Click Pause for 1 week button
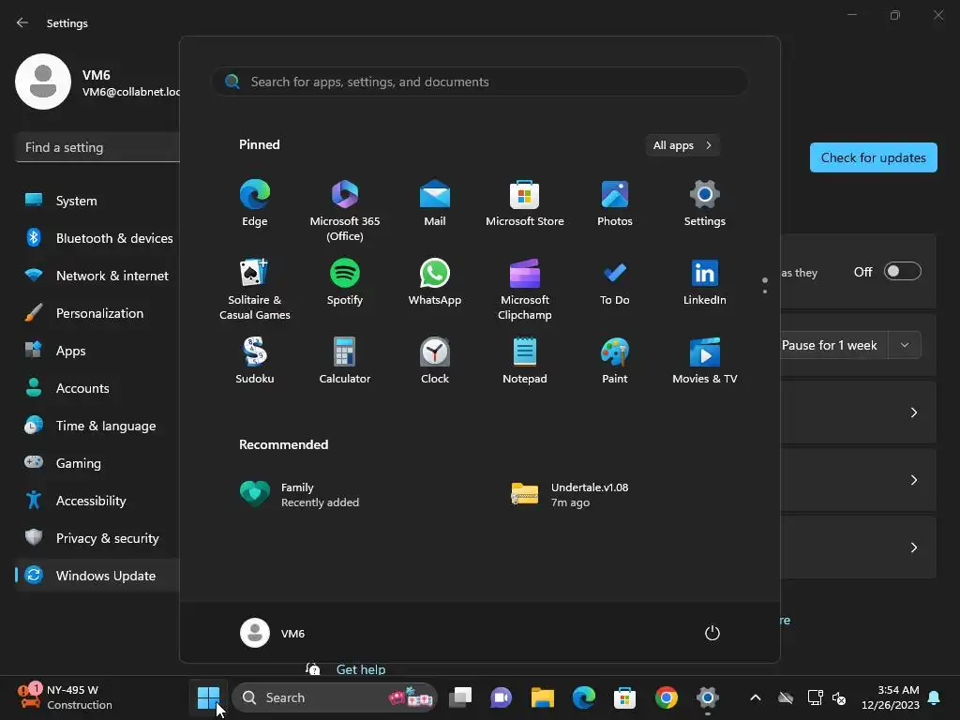Screen dimensions: 960x720 pyautogui.click(x=834, y=345)
